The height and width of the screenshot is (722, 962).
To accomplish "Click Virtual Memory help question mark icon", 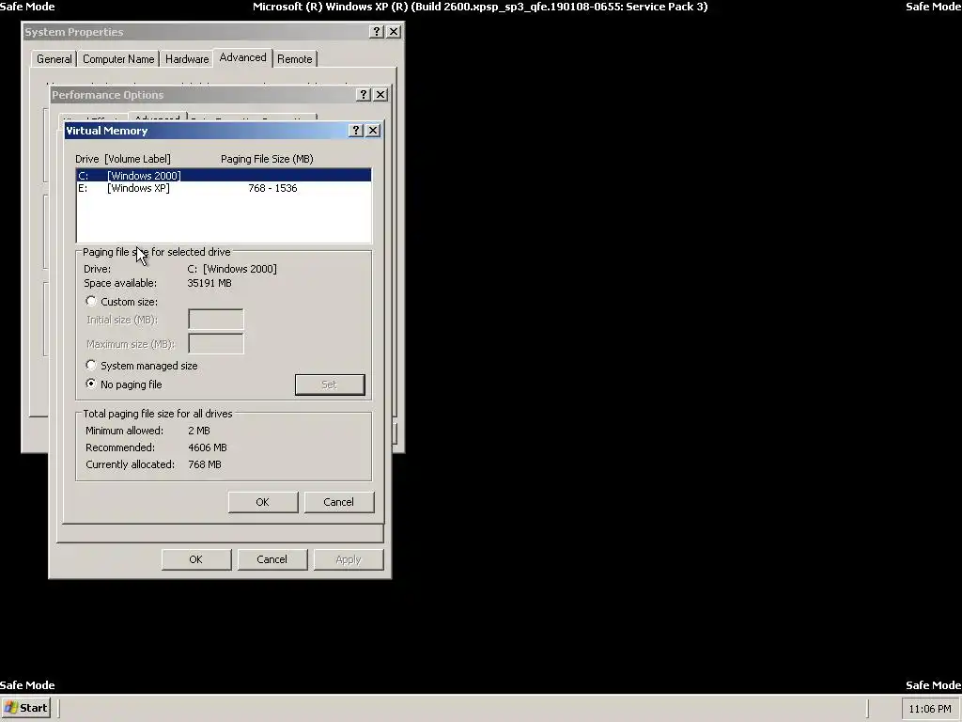I will (x=356, y=130).
